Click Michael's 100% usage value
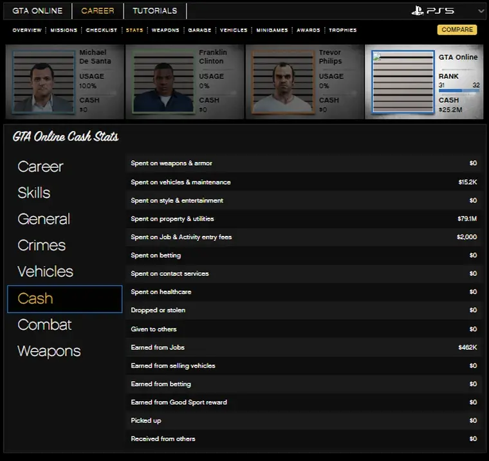The image size is (489, 461). [x=88, y=86]
